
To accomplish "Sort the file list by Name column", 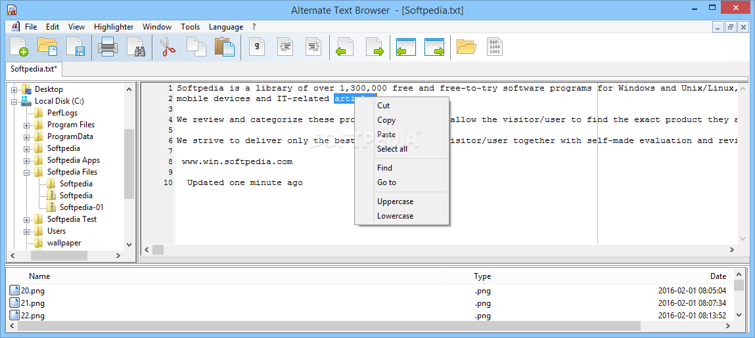I will (224, 276).
